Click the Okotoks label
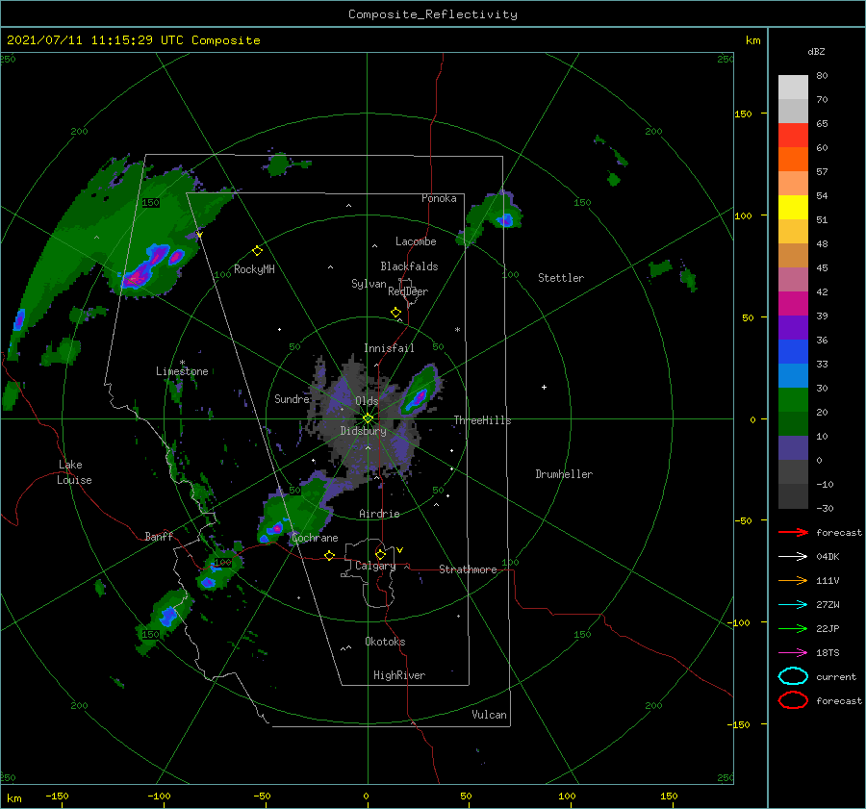The height and width of the screenshot is (809, 866). point(385,642)
